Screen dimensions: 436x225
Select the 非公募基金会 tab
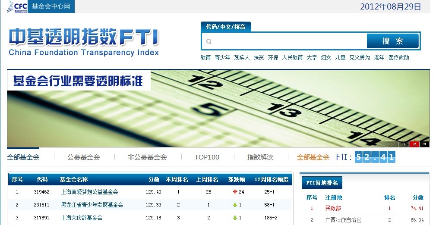click(x=147, y=157)
